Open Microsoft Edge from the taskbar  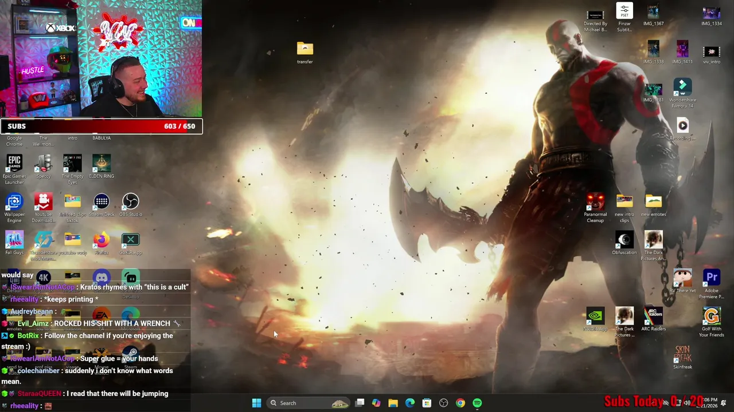click(x=410, y=403)
